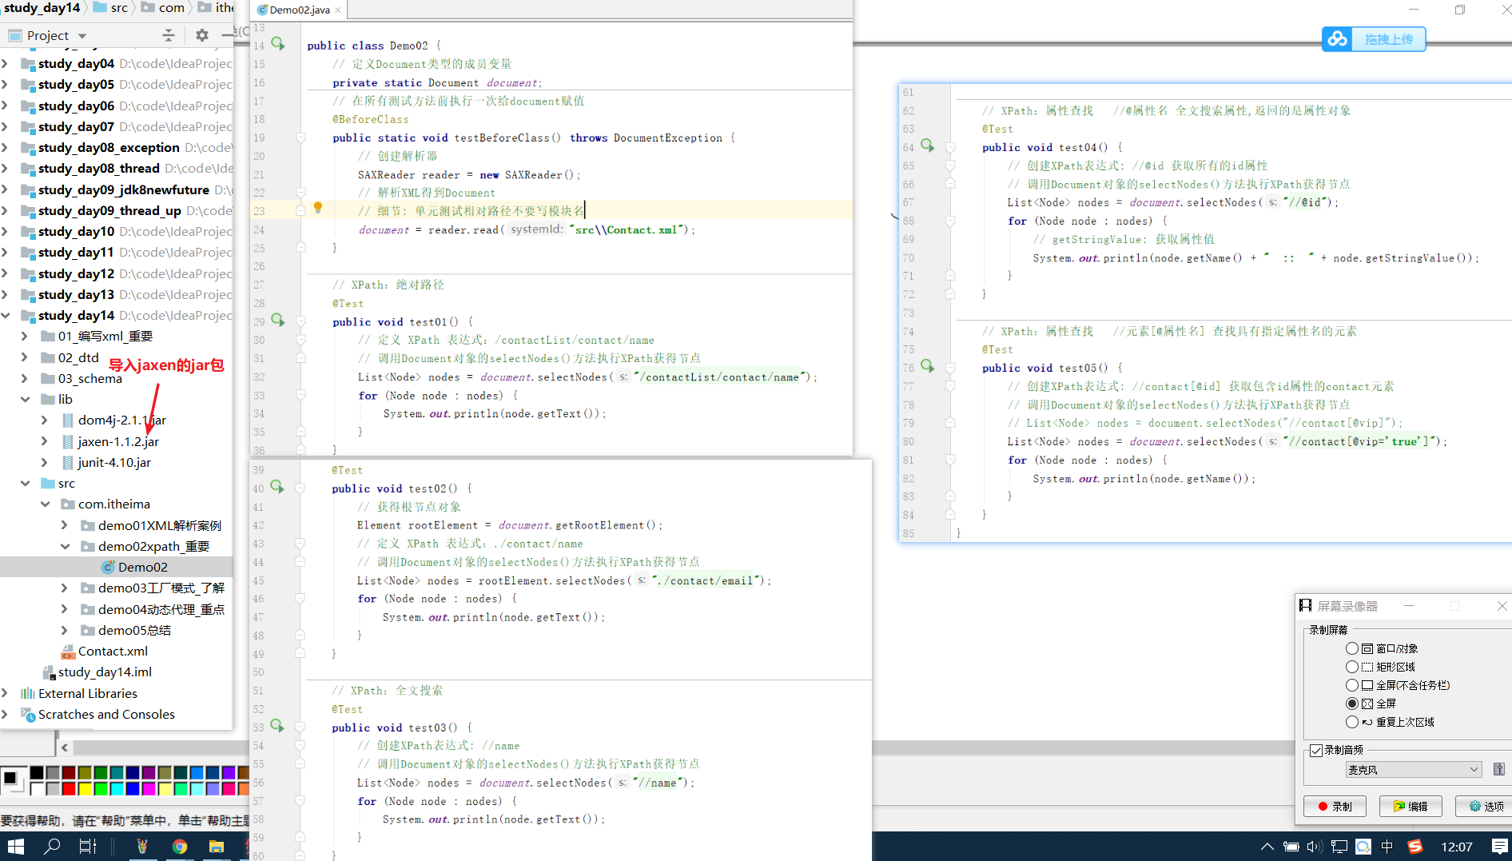Click the 拖拽上传 upload button
Image resolution: width=1512 pixels, height=861 pixels.
1388,39
